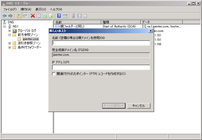202x140 pixels.
Task: Click the green Refresh icon
Action: tap(45, 16)
